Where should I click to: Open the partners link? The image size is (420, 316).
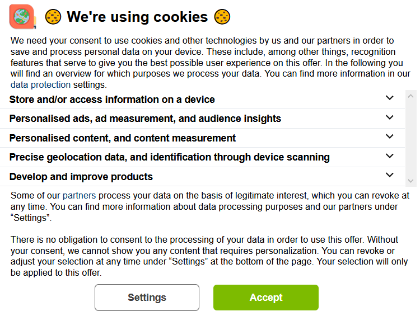click(79, 196)
